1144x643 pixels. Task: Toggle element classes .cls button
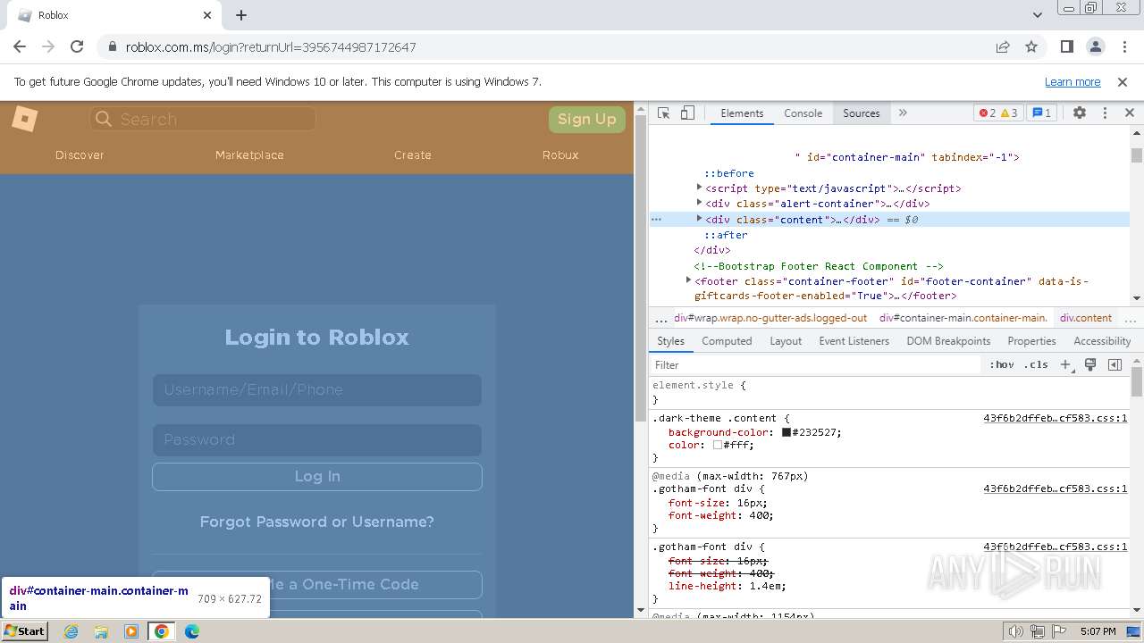pos(1036,364)
